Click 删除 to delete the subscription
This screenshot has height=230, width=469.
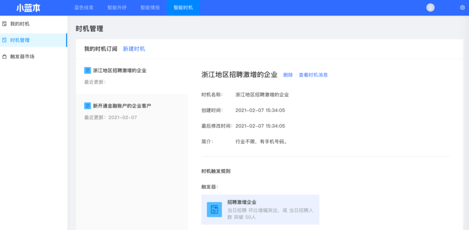[x=288, y=75]
